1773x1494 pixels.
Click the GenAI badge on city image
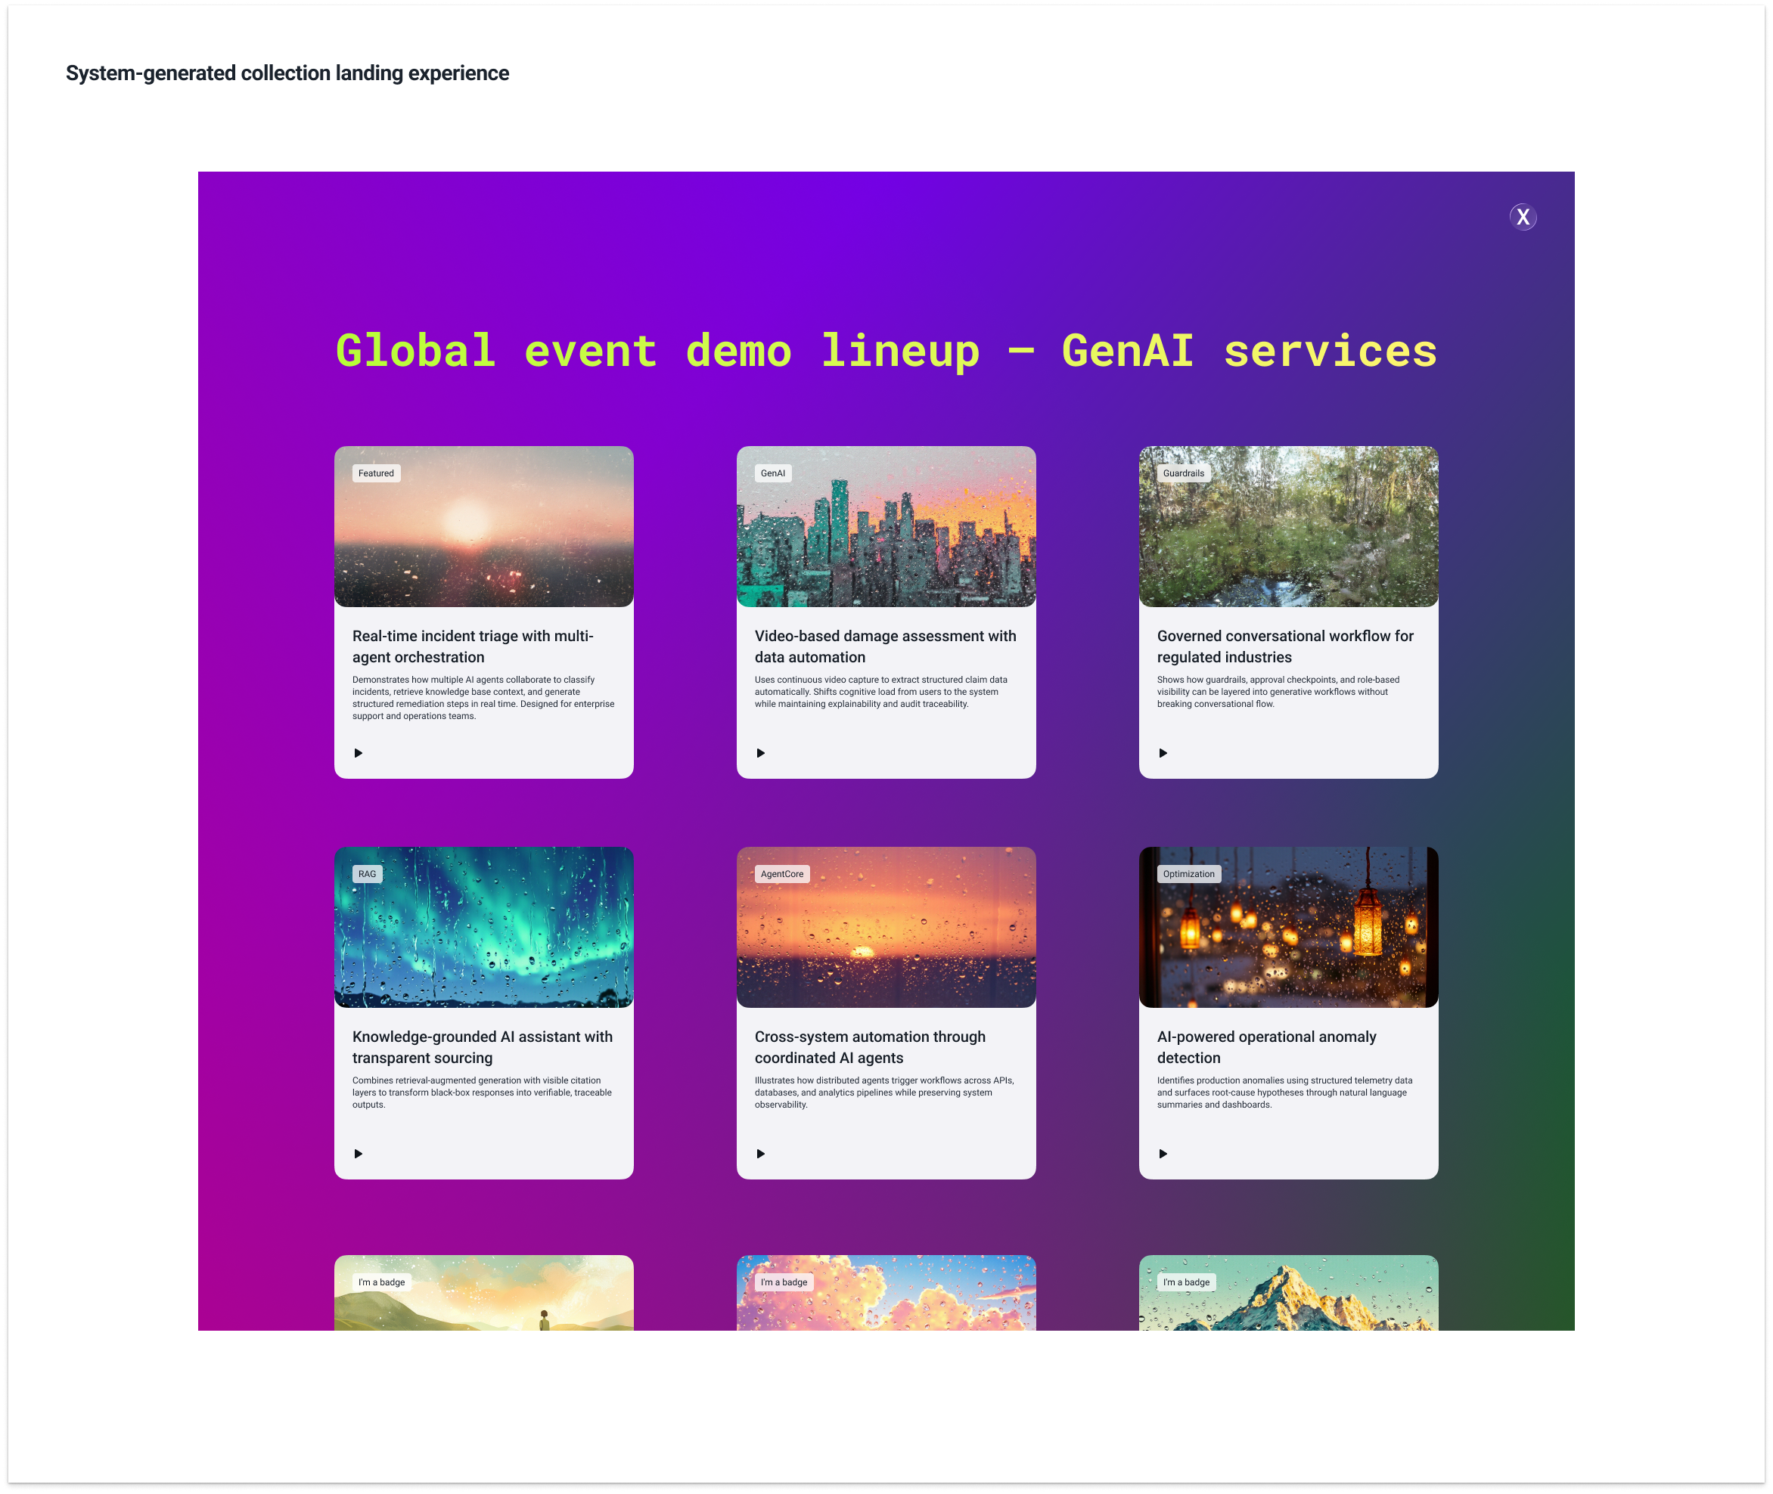pos(772,473)
